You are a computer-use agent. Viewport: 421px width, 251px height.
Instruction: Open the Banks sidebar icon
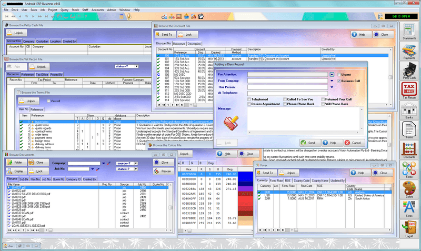coord(409,109)
